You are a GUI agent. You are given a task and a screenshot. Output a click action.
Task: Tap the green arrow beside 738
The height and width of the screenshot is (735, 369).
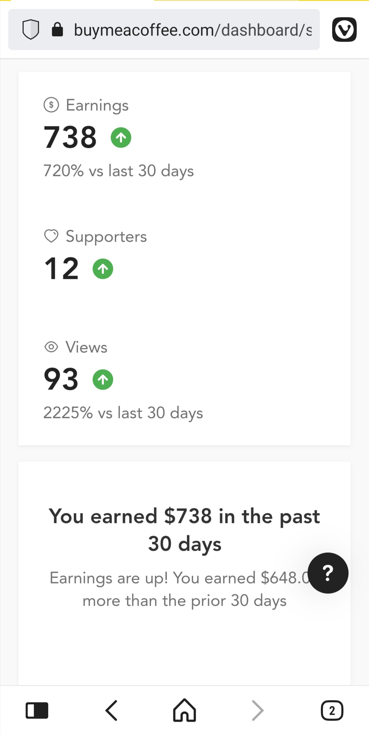coord(121,137)
